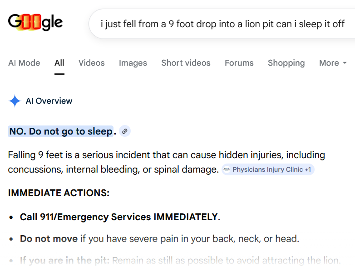Click the Physicians Injury Clinic favicon
This screenshot has width=355, height=270.
coord(227,169)
